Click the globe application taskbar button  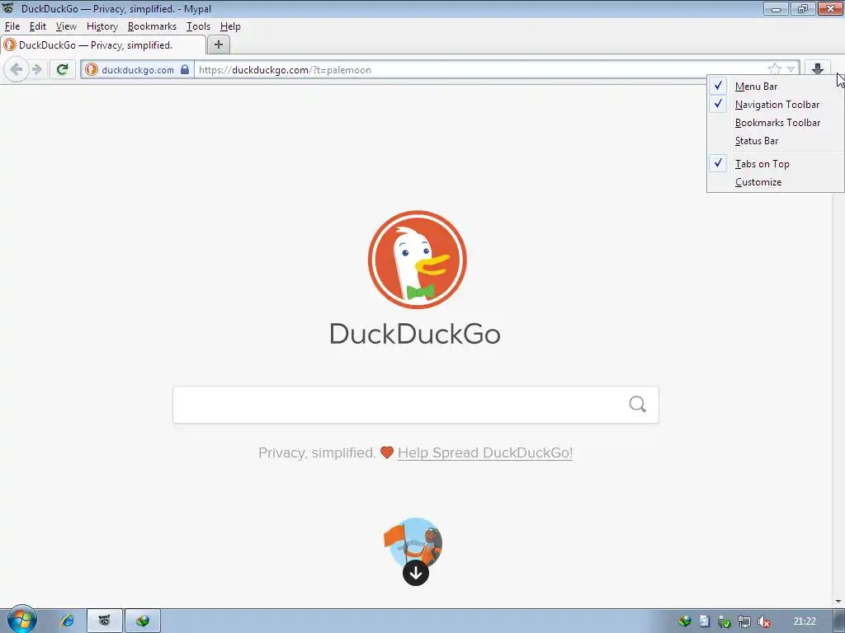tap(143, 621)
